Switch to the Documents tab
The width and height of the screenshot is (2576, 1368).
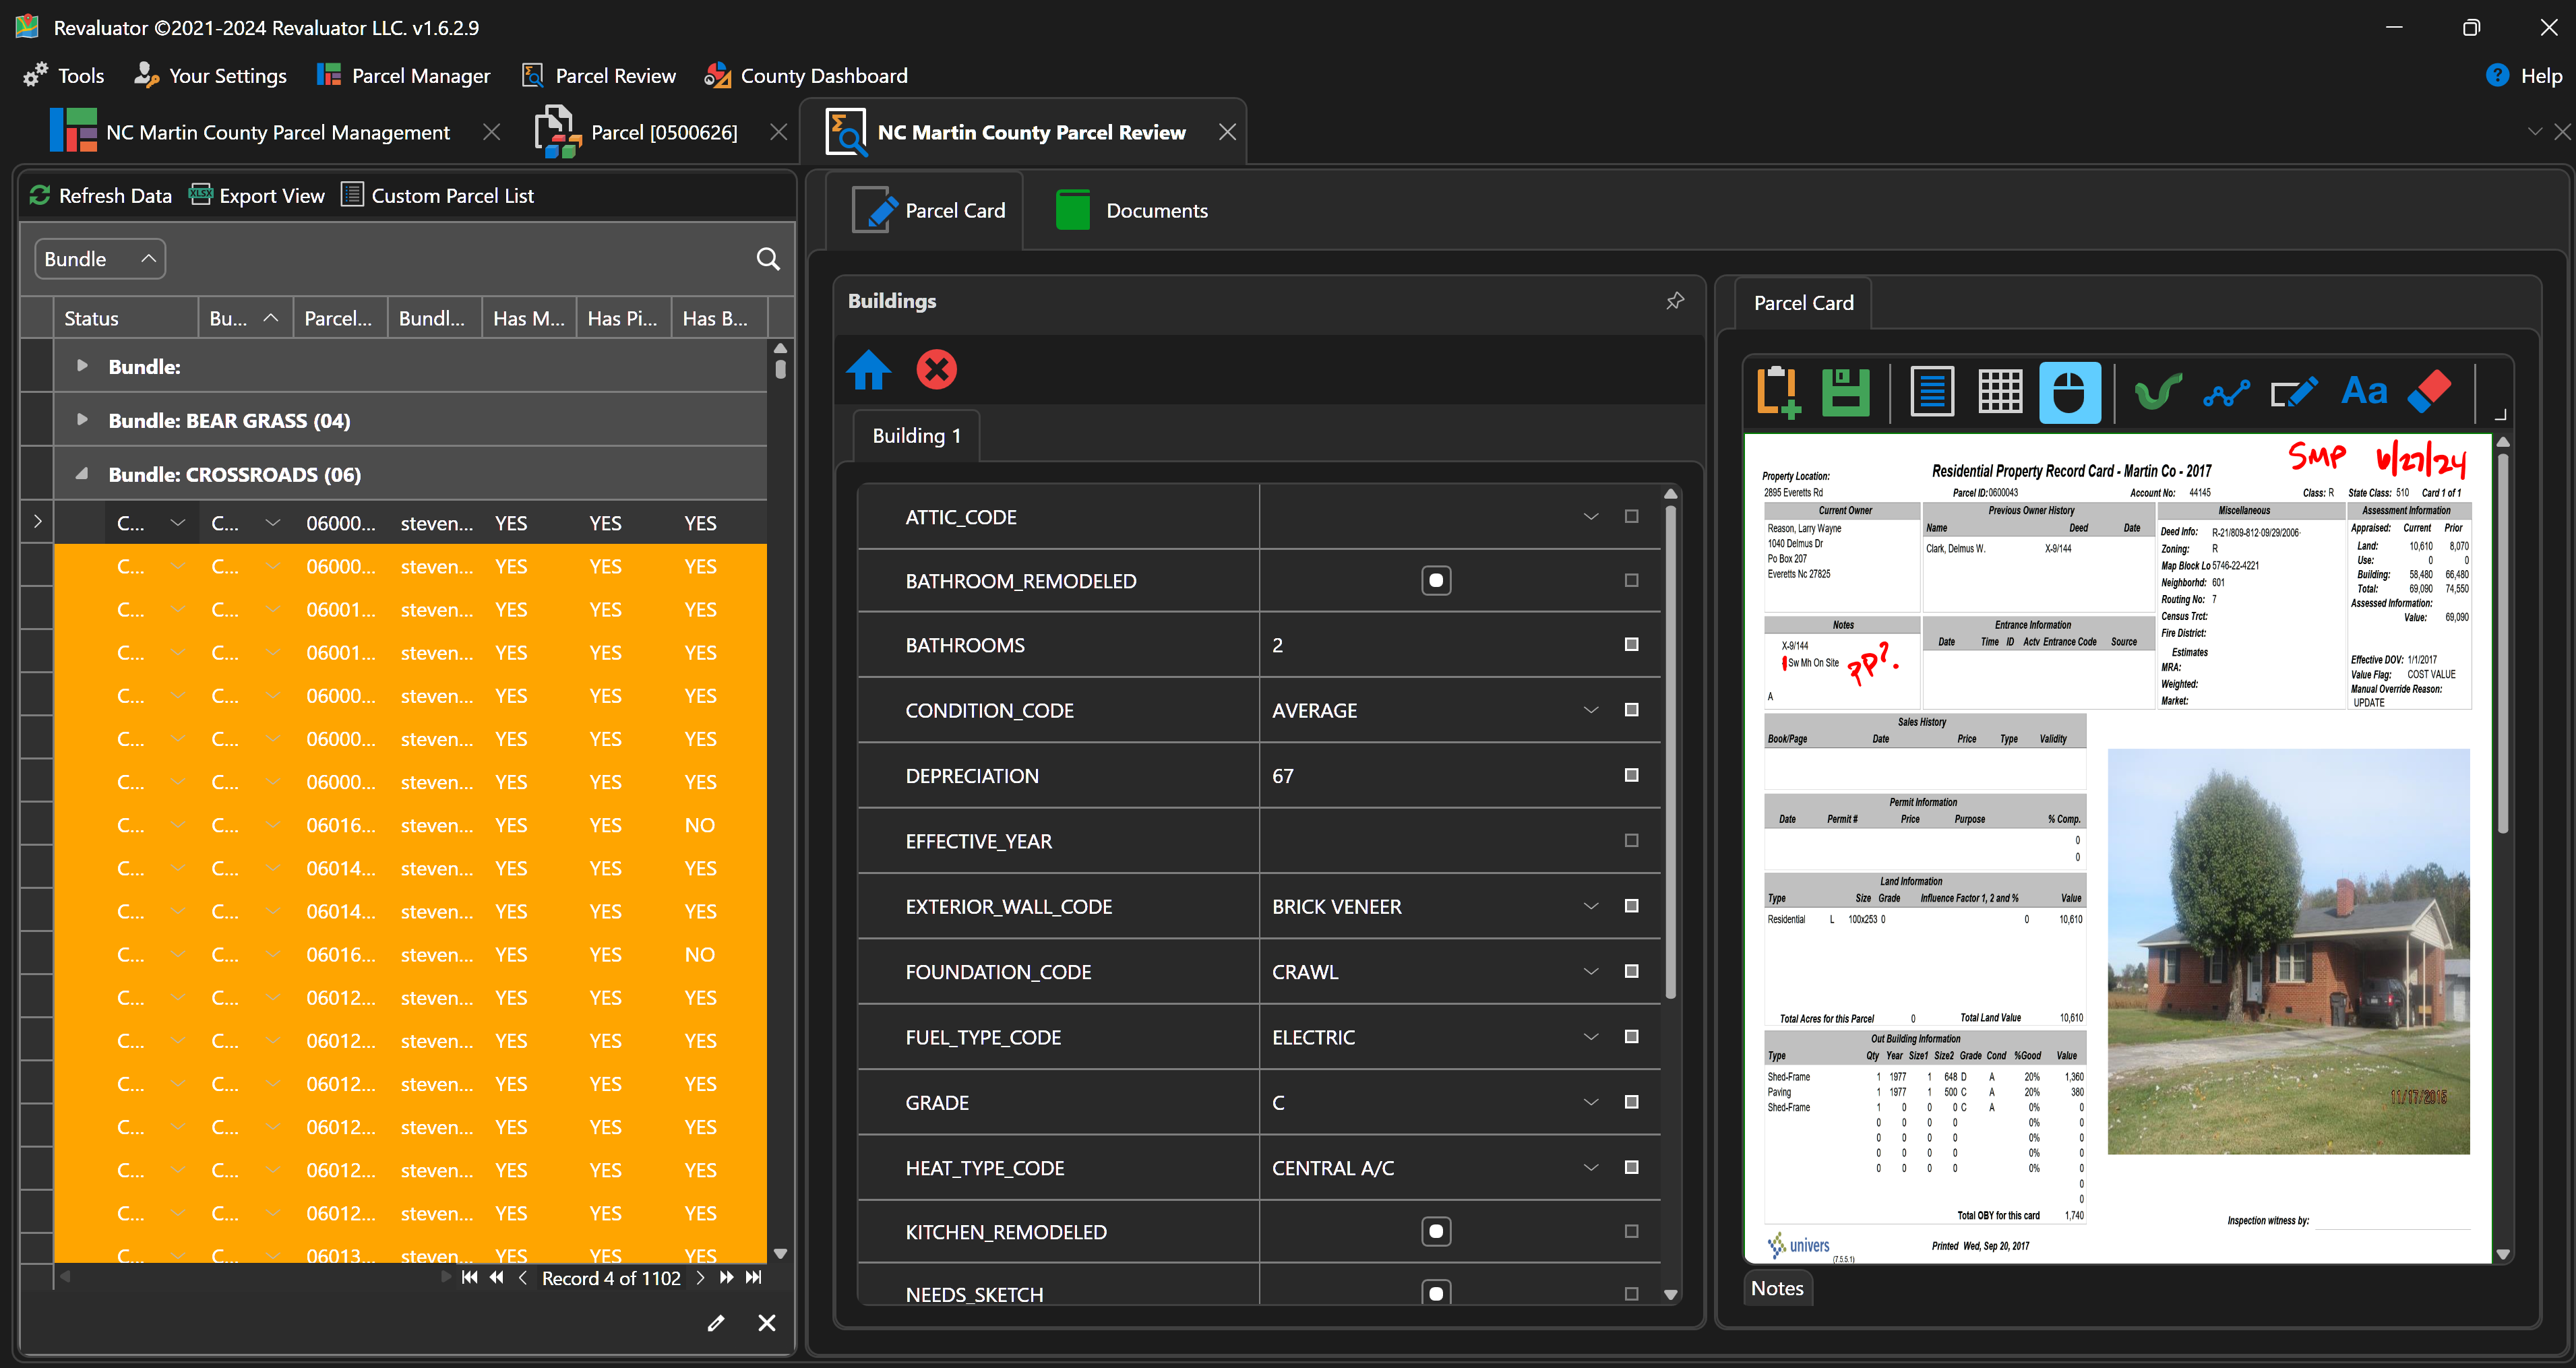click(x=1132, y=210)
